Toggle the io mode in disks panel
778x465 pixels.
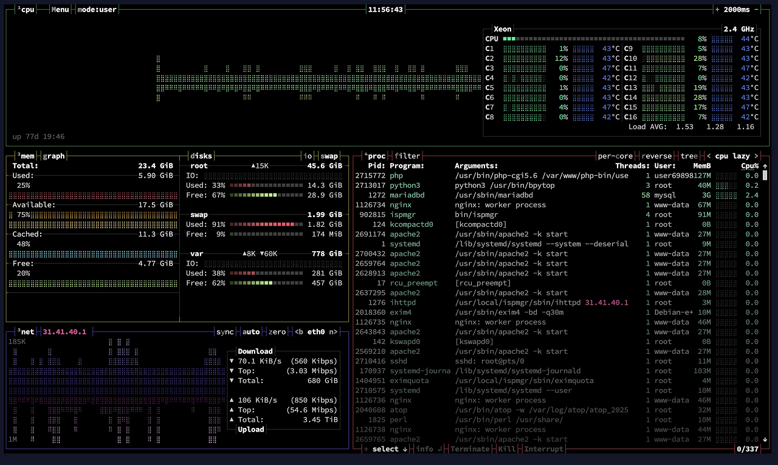click(x=308, y=156)
